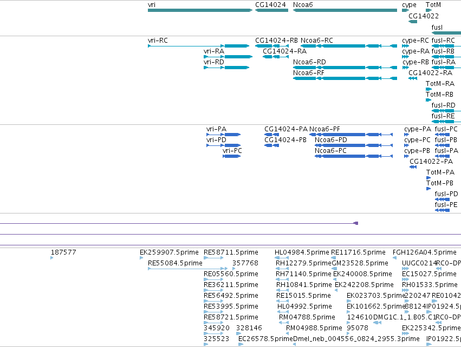This screenshot has height=347, width=461.
Task: Select the Ncoa6-PF protein label
Action: (x=324, y=129)
